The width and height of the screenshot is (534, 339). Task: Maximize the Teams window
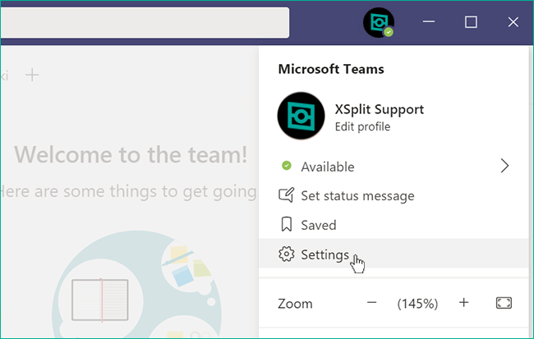point(471,22)
